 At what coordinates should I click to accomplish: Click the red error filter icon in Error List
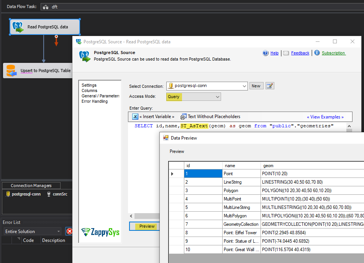click(x=69, y=231)
